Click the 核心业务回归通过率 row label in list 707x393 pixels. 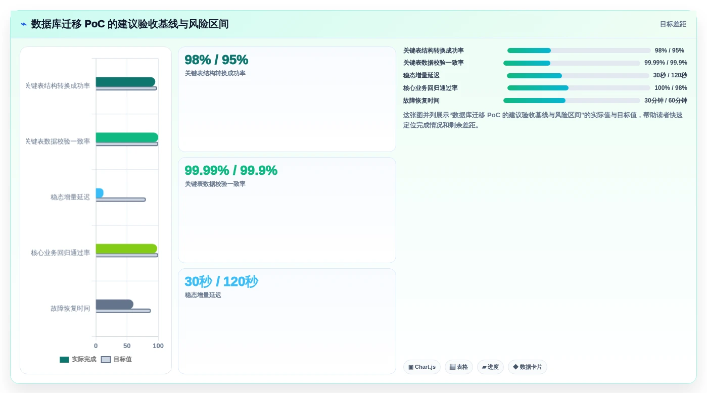[x=431, y=88]
